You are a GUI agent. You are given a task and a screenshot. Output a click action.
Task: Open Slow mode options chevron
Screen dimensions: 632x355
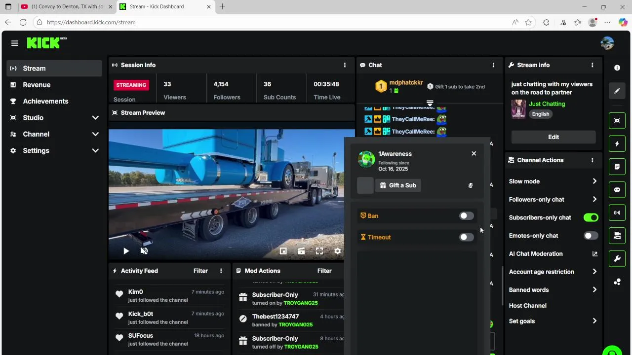click(594, 181)
